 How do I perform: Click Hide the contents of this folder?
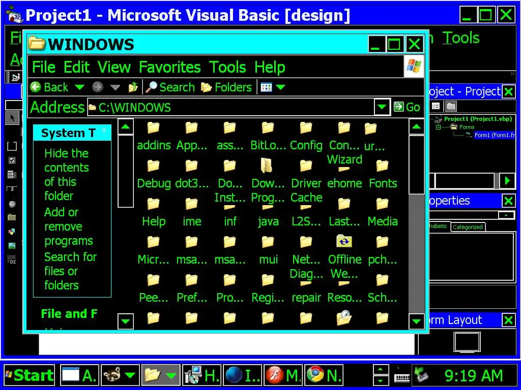tap(67, 175)
